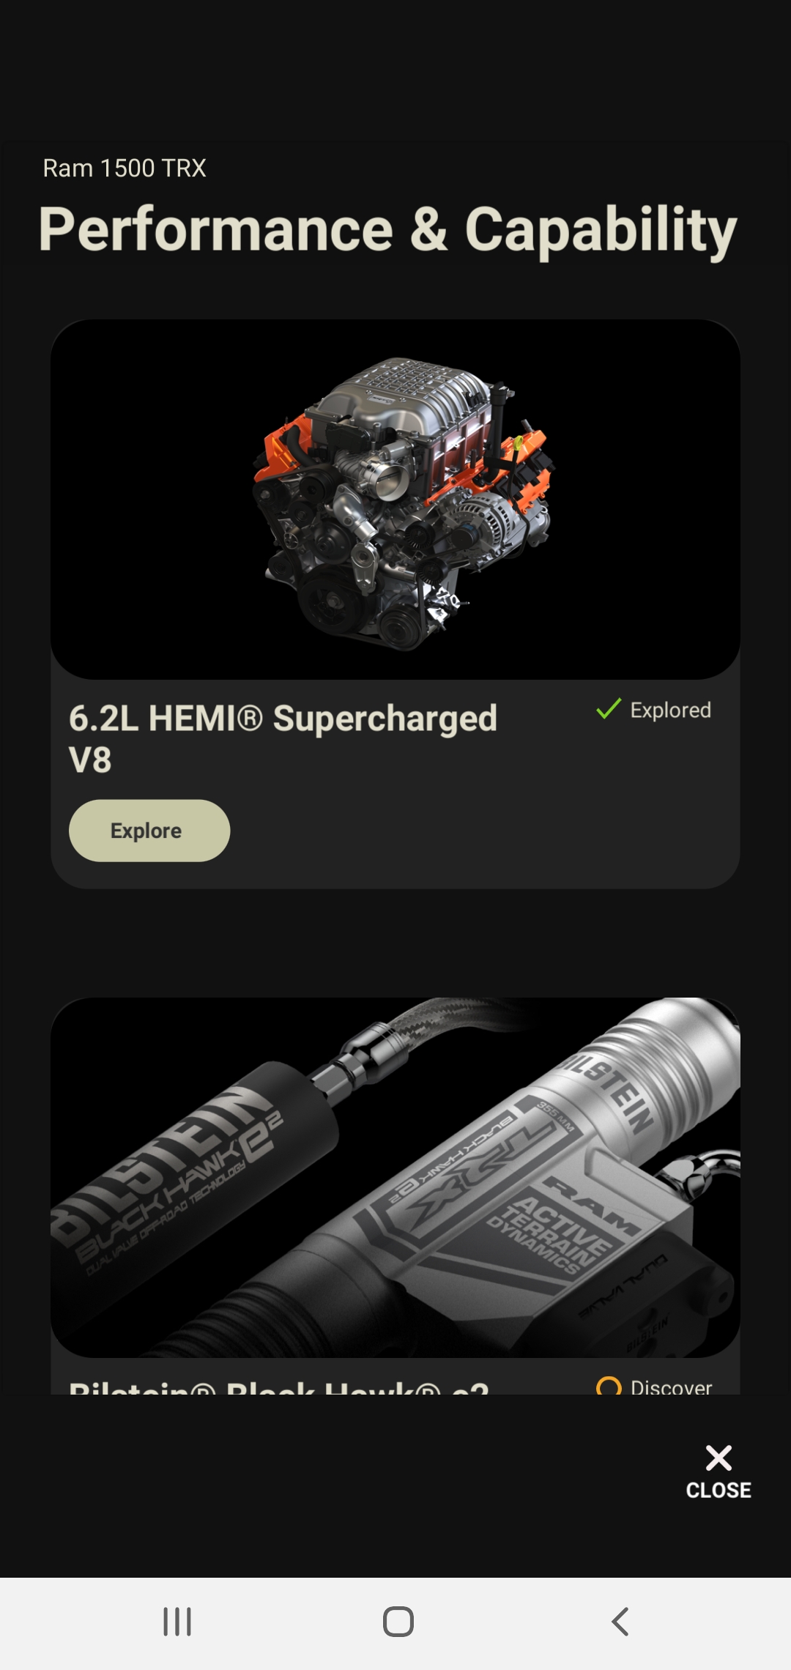791x1670 pixels.
Task: Go to Android home via rounded-square icon
Action: 398,1622
